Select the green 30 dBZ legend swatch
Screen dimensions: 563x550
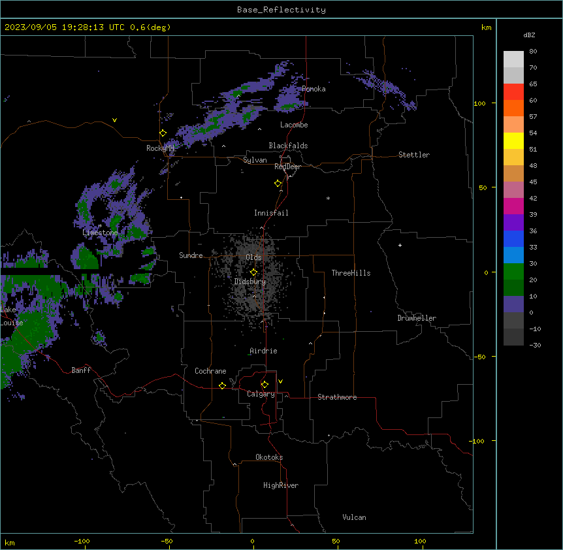pos(513,272)
